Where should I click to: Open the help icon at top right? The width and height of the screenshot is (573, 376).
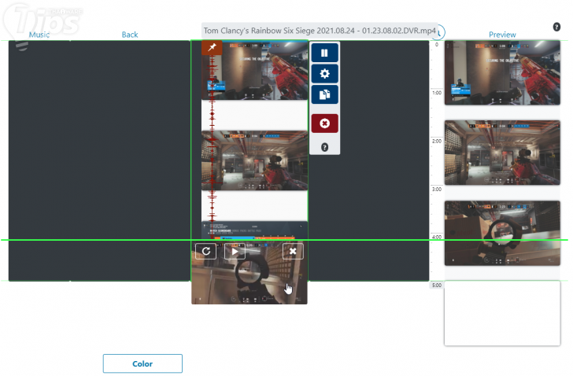(x=556, y=27)
